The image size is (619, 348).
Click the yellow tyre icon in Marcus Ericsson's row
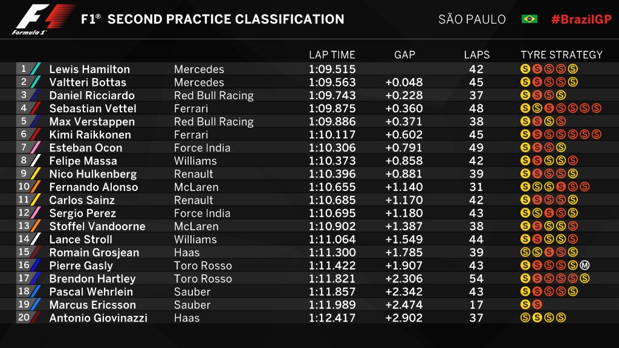coord(525,304)
